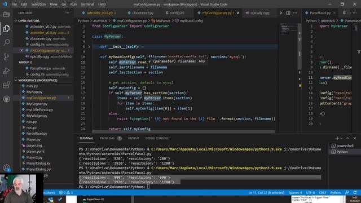This screenshot has width=361, height=203.
Task: Open the Go menu
Action: pyautogui.click(x=64, y=4)
